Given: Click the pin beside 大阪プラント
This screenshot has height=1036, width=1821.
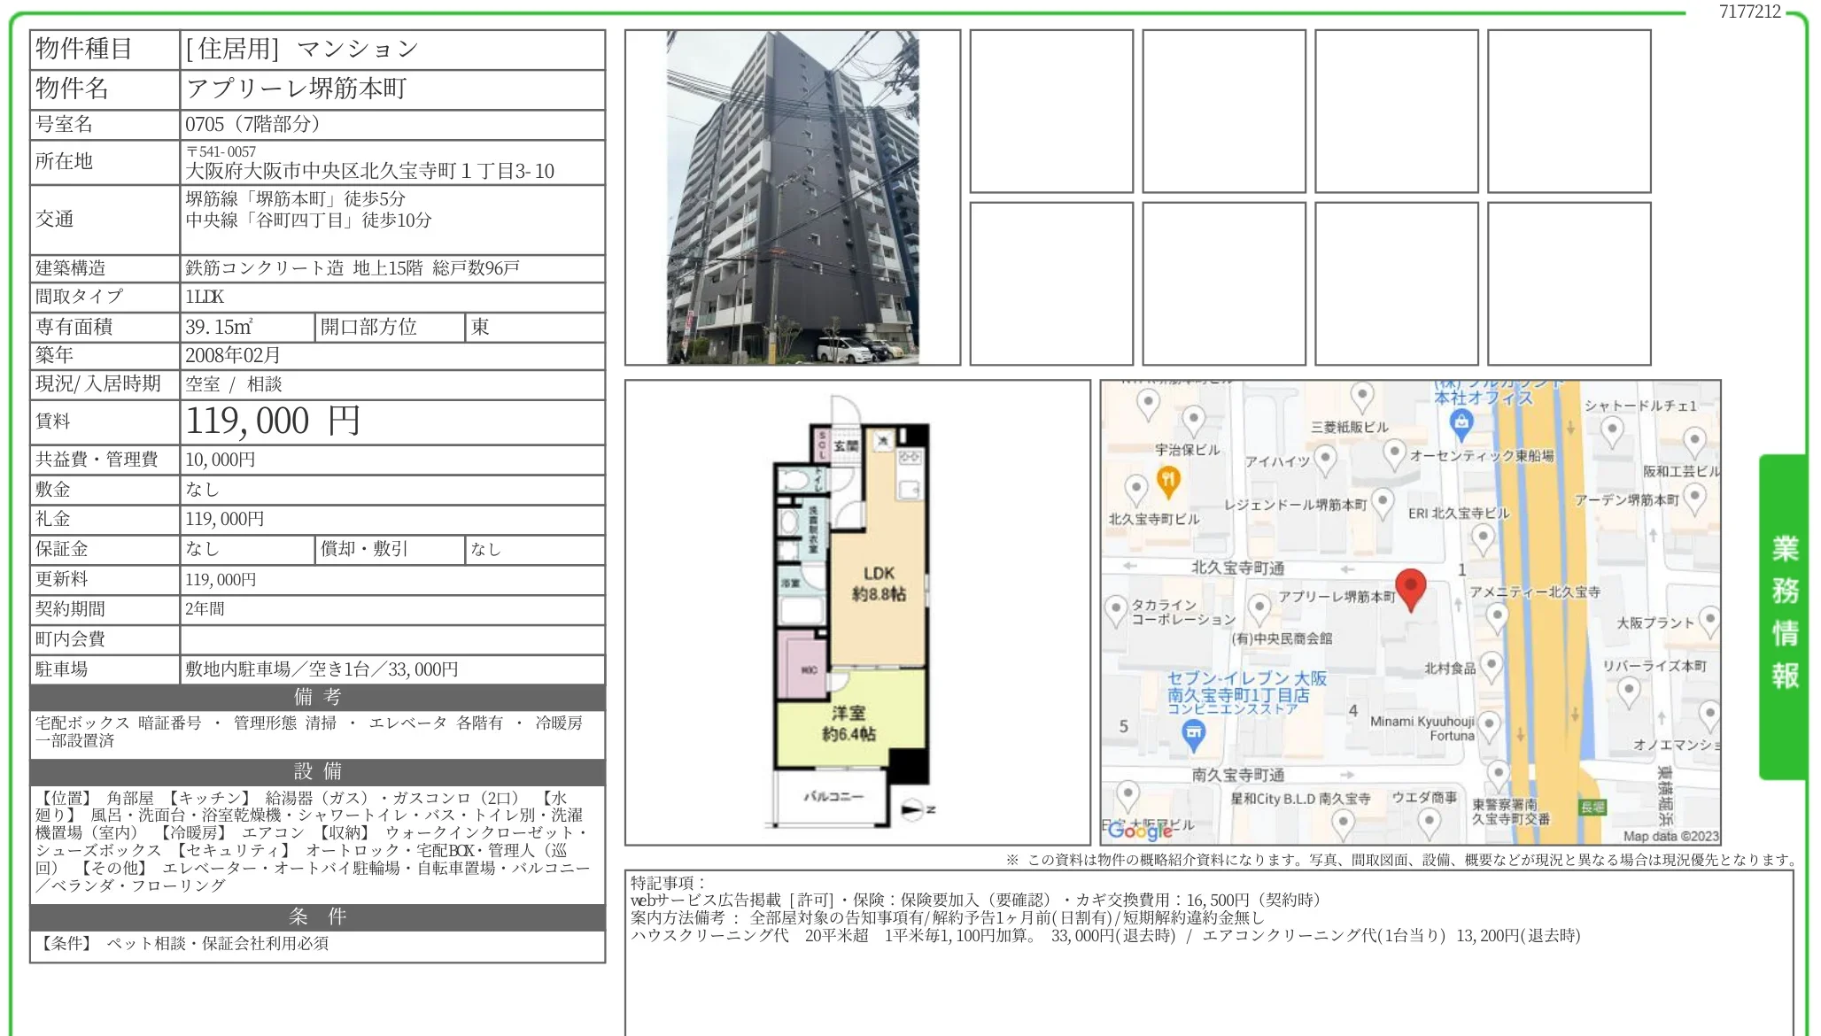Looking at the screenshot, I should [x=1709, y=619].
